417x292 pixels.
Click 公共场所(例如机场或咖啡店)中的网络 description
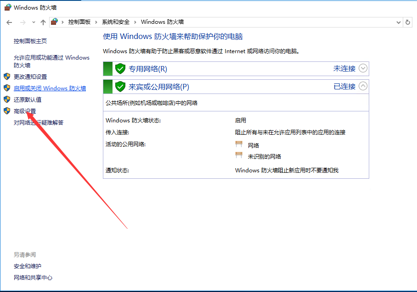point(152,103)
